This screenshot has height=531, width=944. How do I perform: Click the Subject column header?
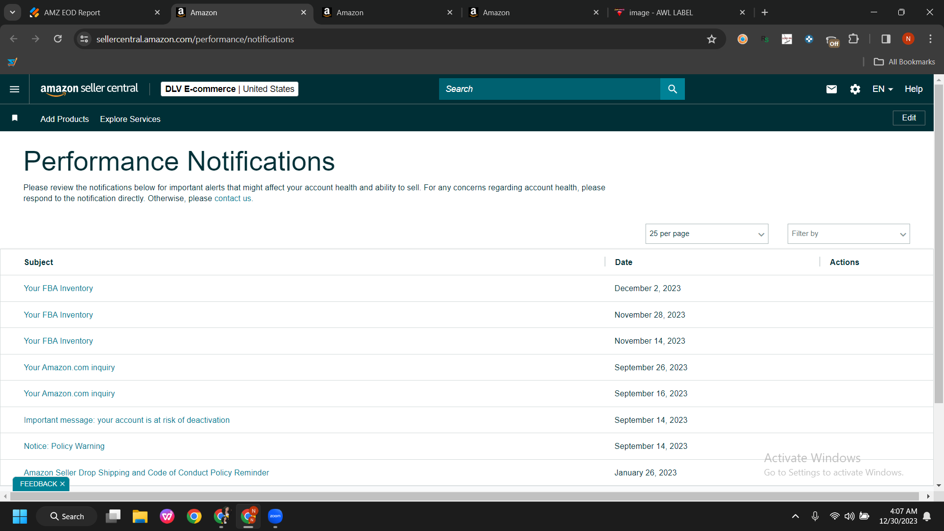pyautogui.click(x=39, y=262)
